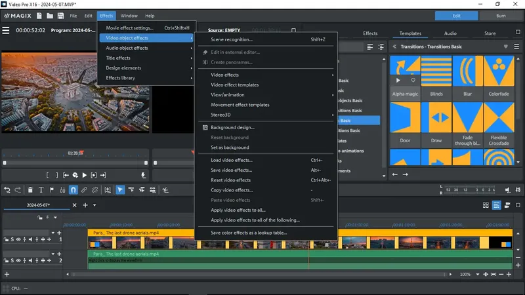This screenshot has width=525, height=295.
Task: Toggle solo (S) on track 1
Action: coord(13,240)
